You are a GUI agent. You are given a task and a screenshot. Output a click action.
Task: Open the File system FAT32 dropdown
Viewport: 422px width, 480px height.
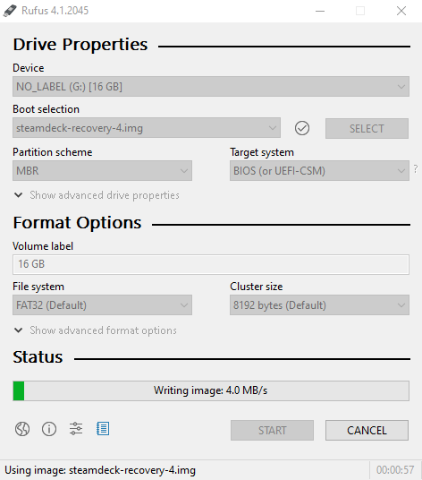pyautogui.click(x=102, y=305)
